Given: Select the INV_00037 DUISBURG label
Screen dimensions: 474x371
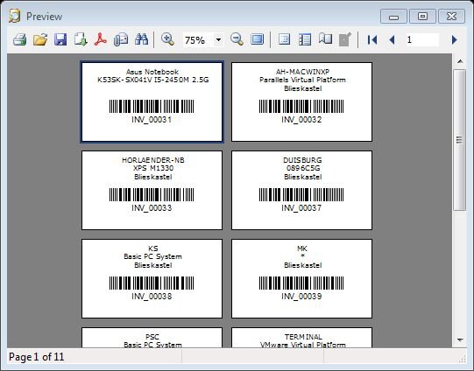Looking at the screenshot, I should click(x=301, y=190).
